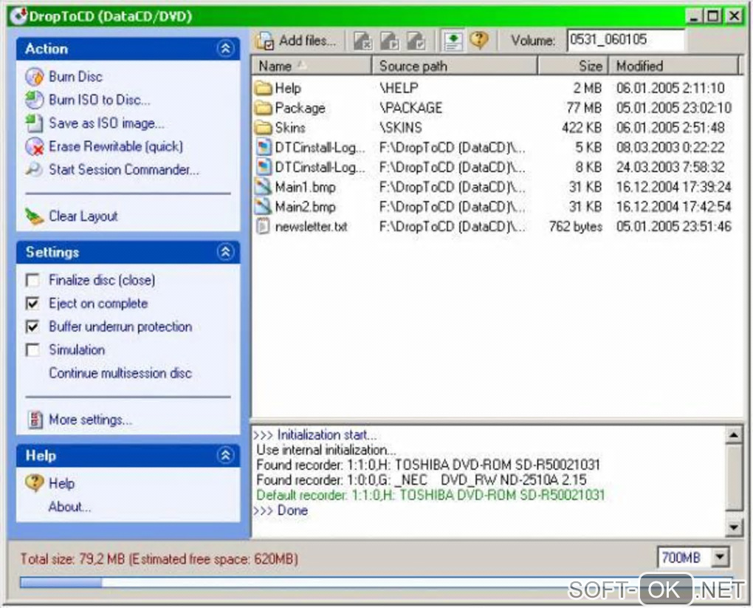Collapse the Settings panel
This screenshot has height=608, width=753.
coord(225,252)
